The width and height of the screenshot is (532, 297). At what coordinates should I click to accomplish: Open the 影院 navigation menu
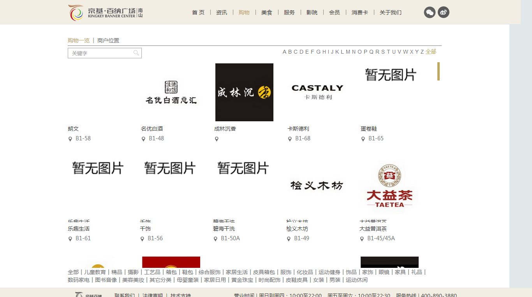click(x=312, y=12)
